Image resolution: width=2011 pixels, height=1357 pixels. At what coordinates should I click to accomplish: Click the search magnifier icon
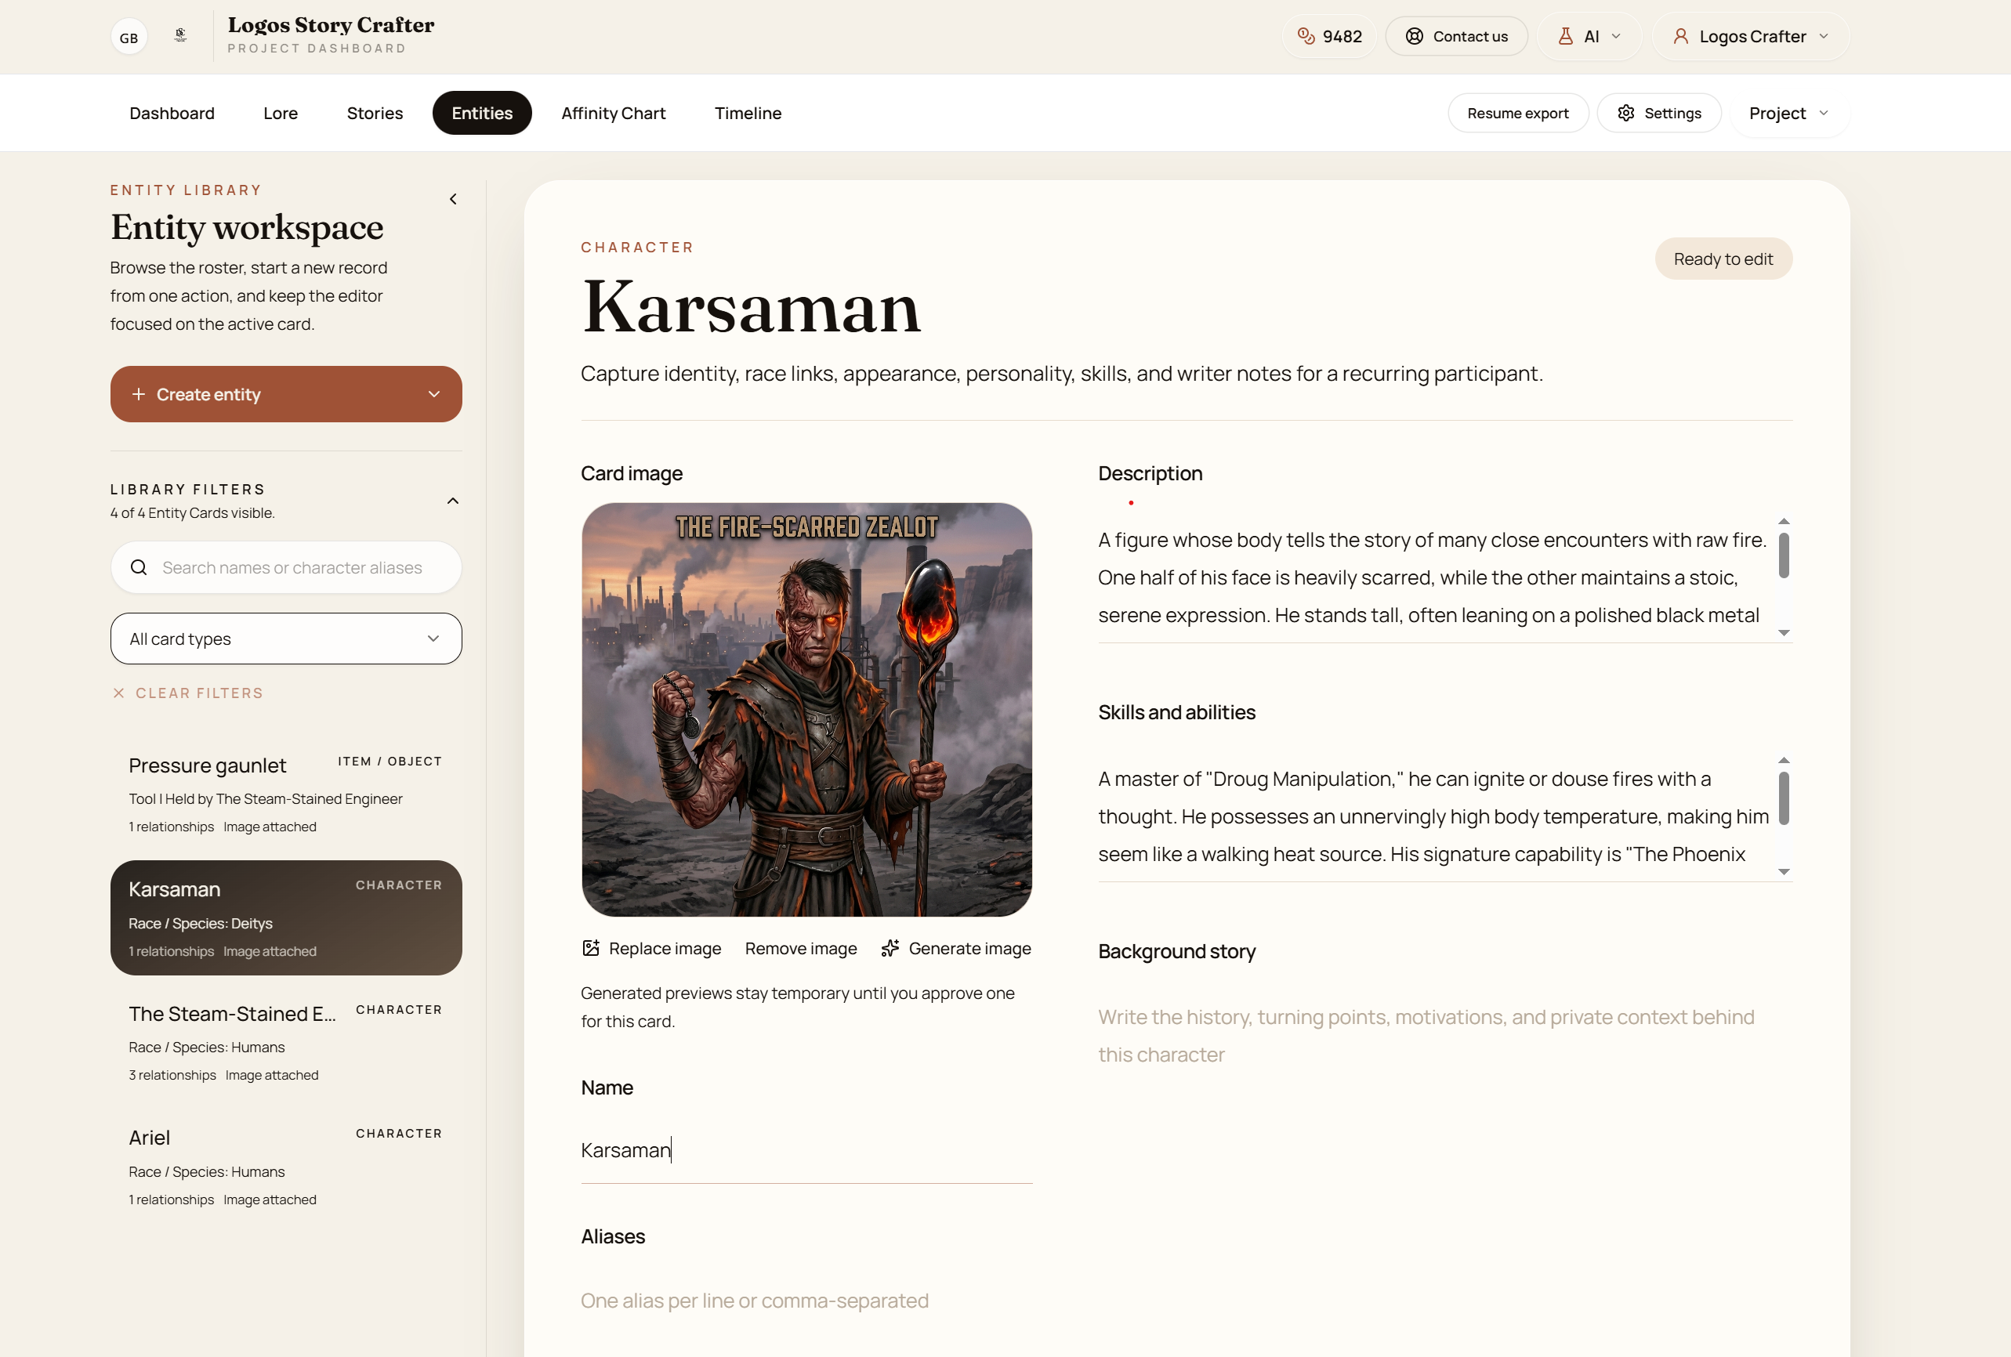139,568
